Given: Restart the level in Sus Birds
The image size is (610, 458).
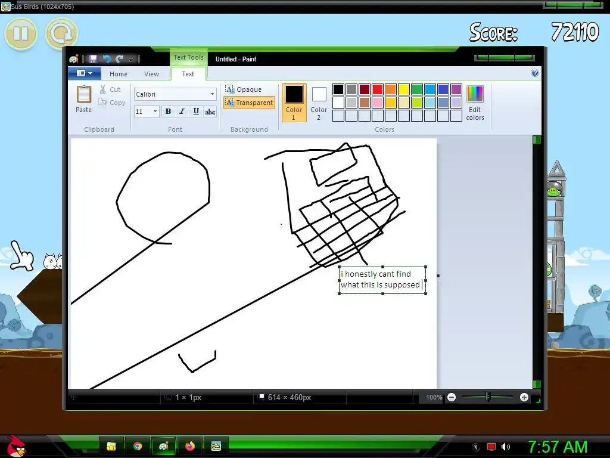Looking at the screenshot, I should (61, 33).
